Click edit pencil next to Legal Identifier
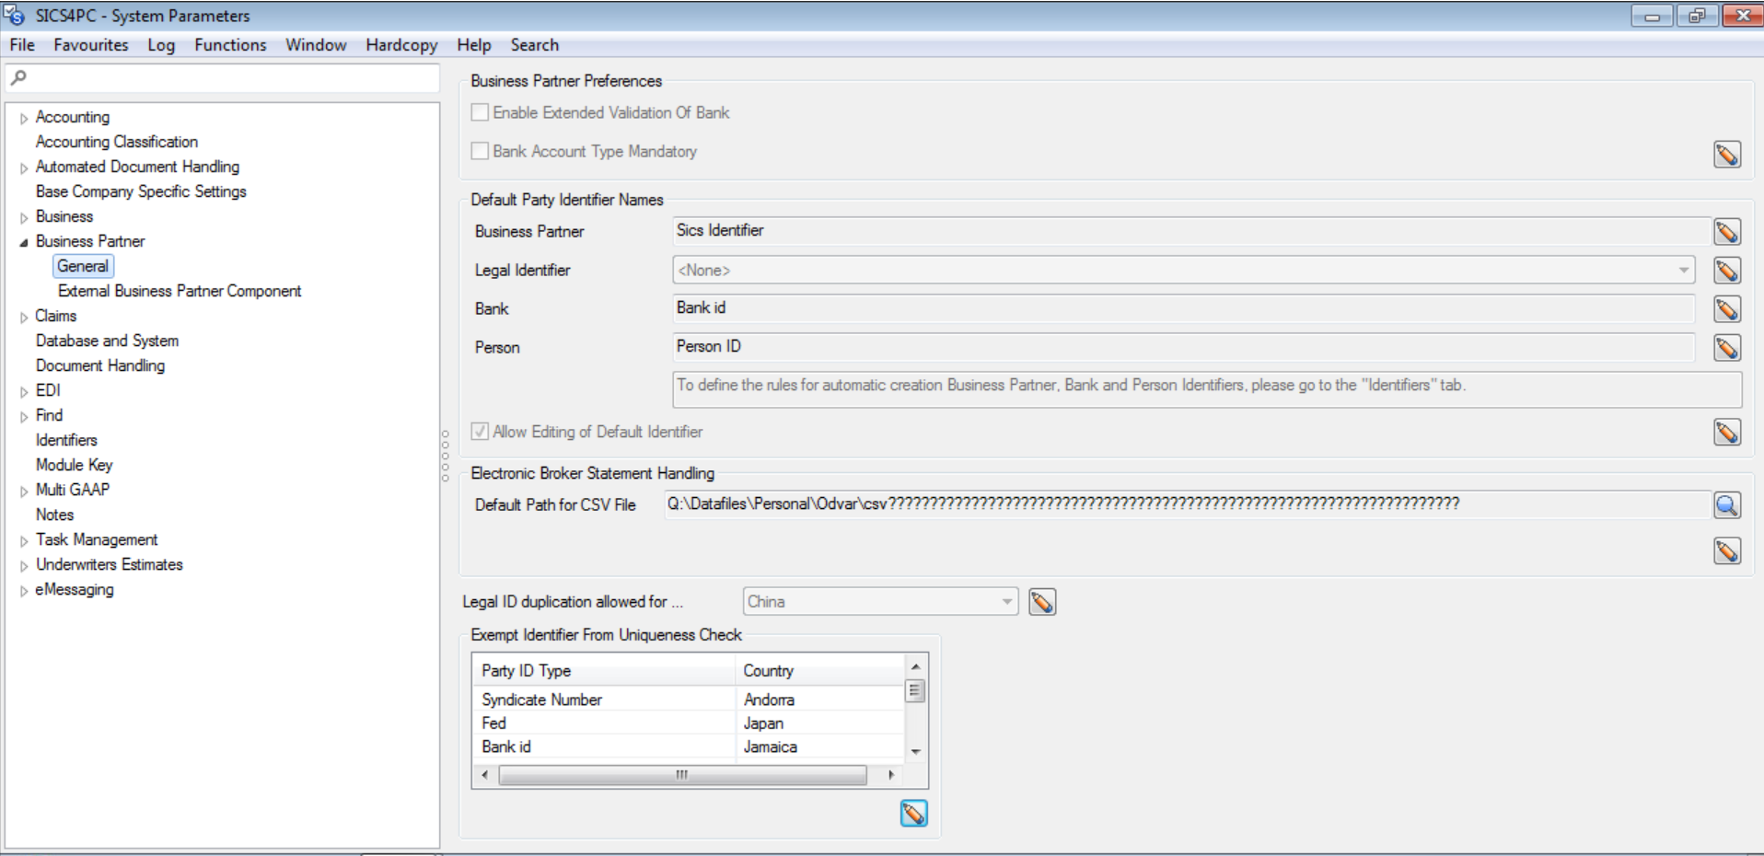1764x856 pixels. [1726, 271]
